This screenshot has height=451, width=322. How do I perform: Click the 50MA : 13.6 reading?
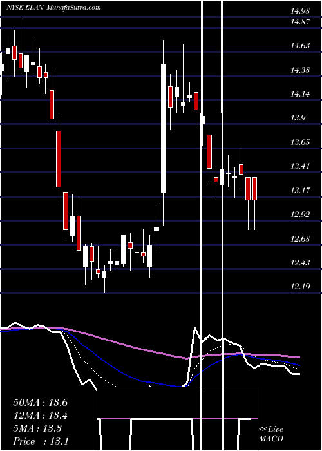(x=41, y=403)
